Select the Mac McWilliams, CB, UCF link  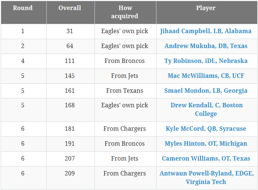coord(206,76)
